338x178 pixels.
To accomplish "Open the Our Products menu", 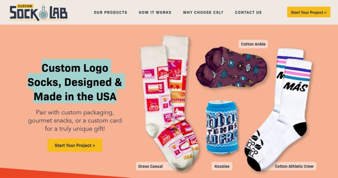I will coord(110,13).
